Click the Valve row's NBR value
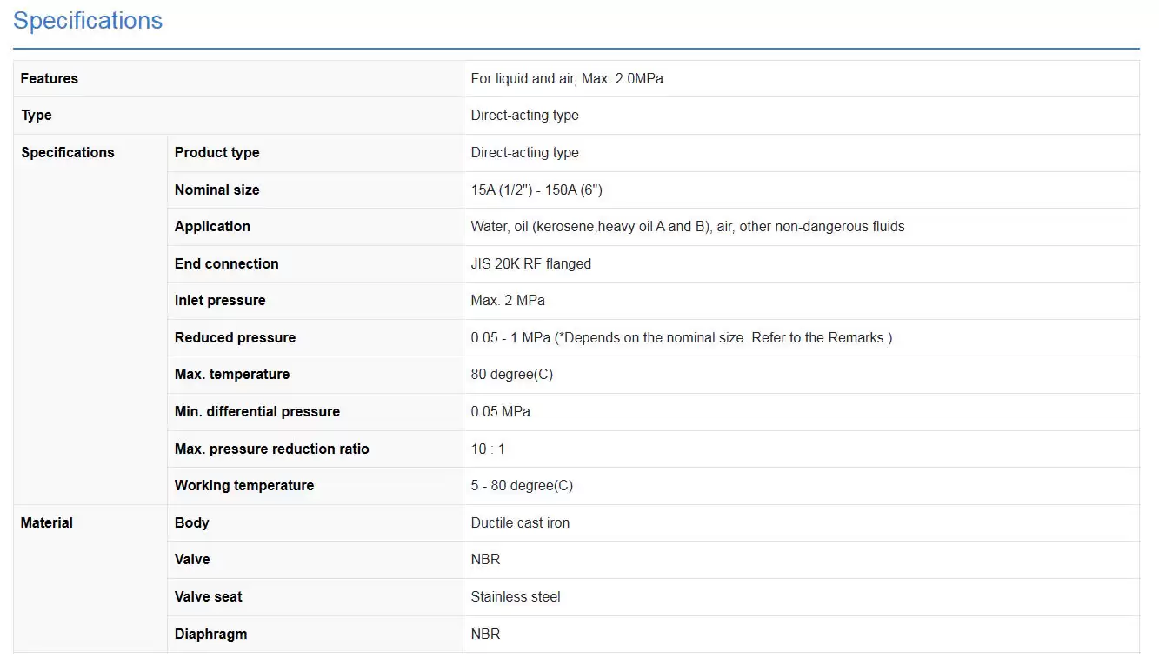This screenshot has height=665, width=1159. coord(485,559)
